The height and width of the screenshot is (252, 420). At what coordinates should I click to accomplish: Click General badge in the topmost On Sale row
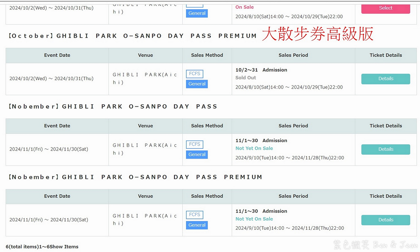[197, 13]
